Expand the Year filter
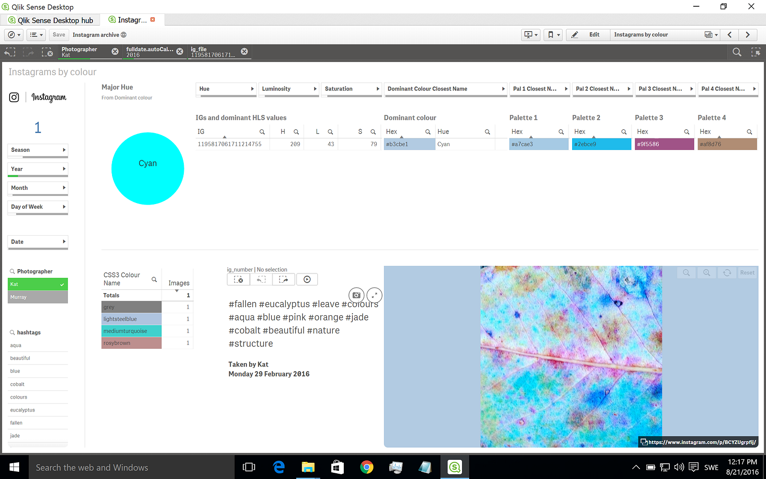This screenshot has height=479, width=766. coord(38,169)
